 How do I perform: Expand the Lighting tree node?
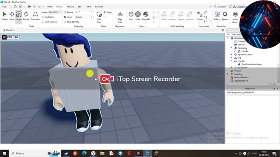[227, 74]
